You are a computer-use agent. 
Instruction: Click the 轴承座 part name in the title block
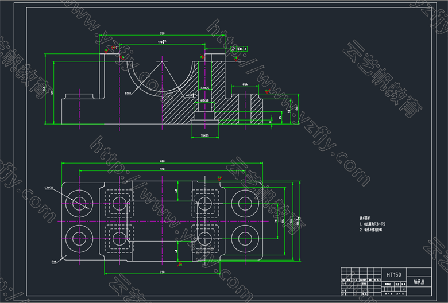(419, 282)
